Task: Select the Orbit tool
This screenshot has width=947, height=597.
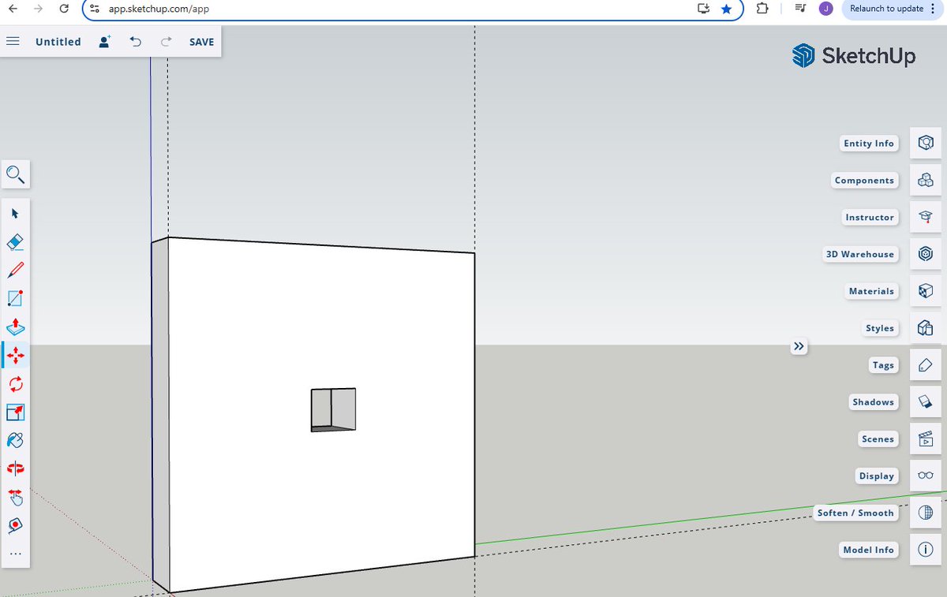Action: tap(16, 468)
